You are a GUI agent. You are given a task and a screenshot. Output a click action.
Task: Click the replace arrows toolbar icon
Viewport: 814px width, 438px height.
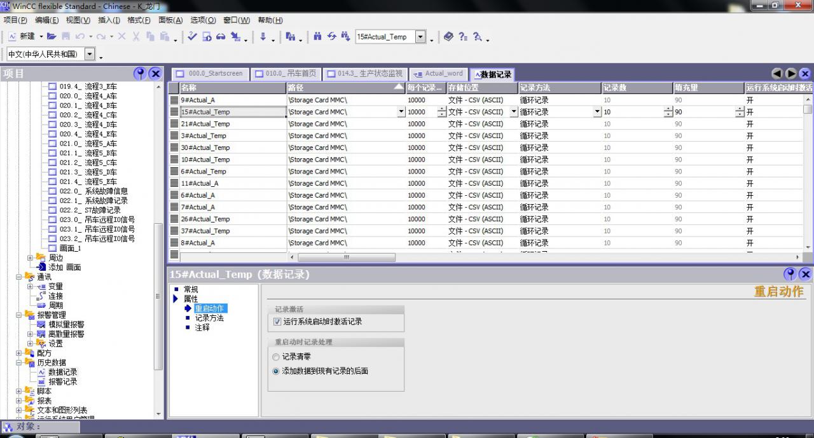(331, 37)
